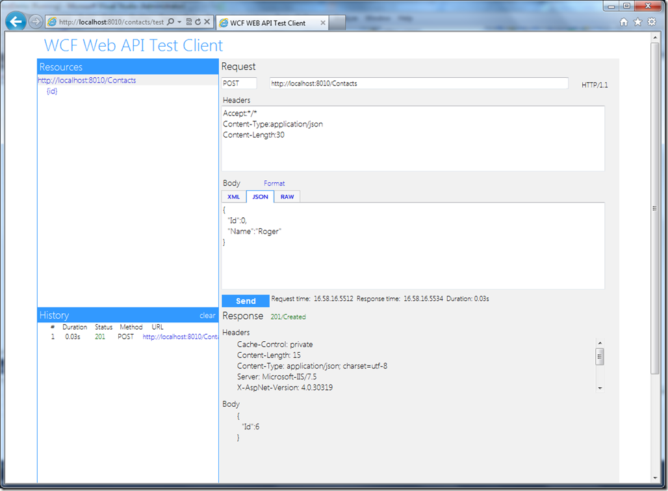Refresh the page with reload icon

coord(198,21)
